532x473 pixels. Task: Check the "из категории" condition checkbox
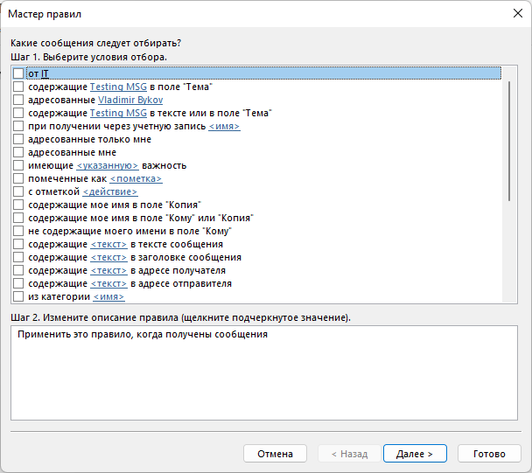(x=18, y=296)
